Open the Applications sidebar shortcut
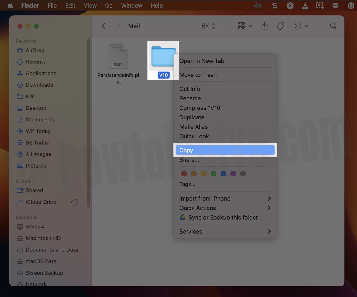Image resolution: width=357 pixels, height=297 pixels. (41, 73)
